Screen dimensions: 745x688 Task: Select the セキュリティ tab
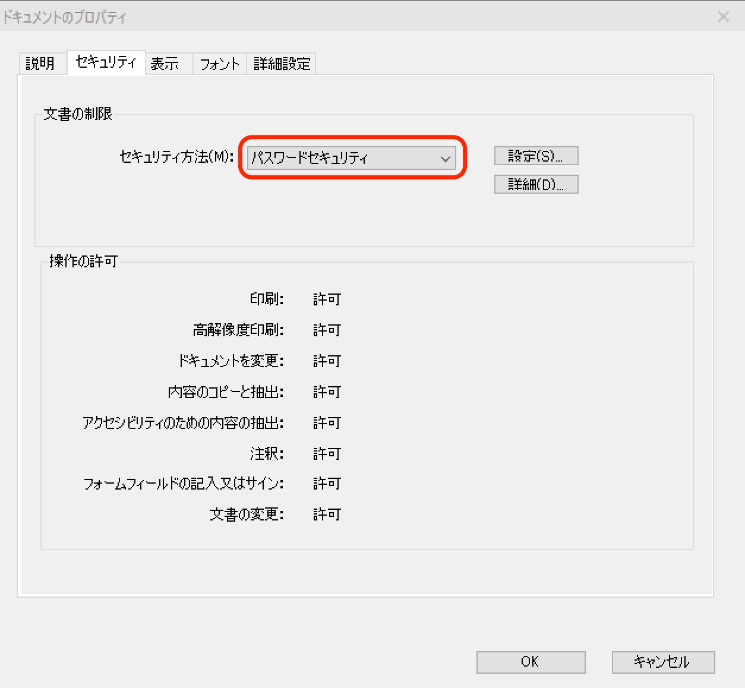coord(106,62)
